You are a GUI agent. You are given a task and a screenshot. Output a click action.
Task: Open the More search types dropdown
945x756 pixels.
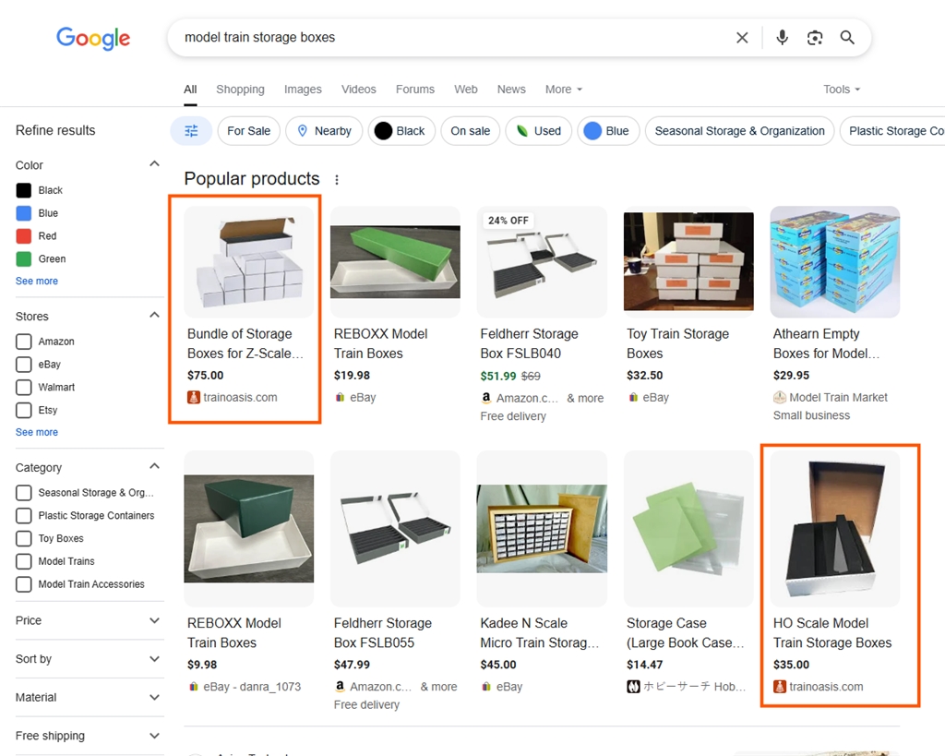pos(564,90)
